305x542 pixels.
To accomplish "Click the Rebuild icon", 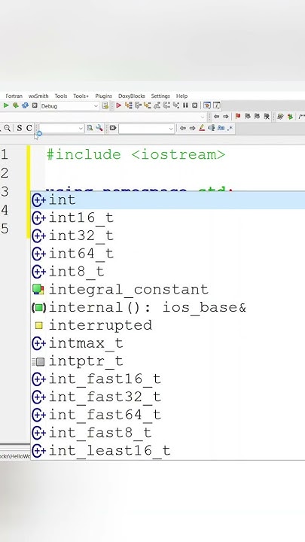I will [x=25, y=105].
